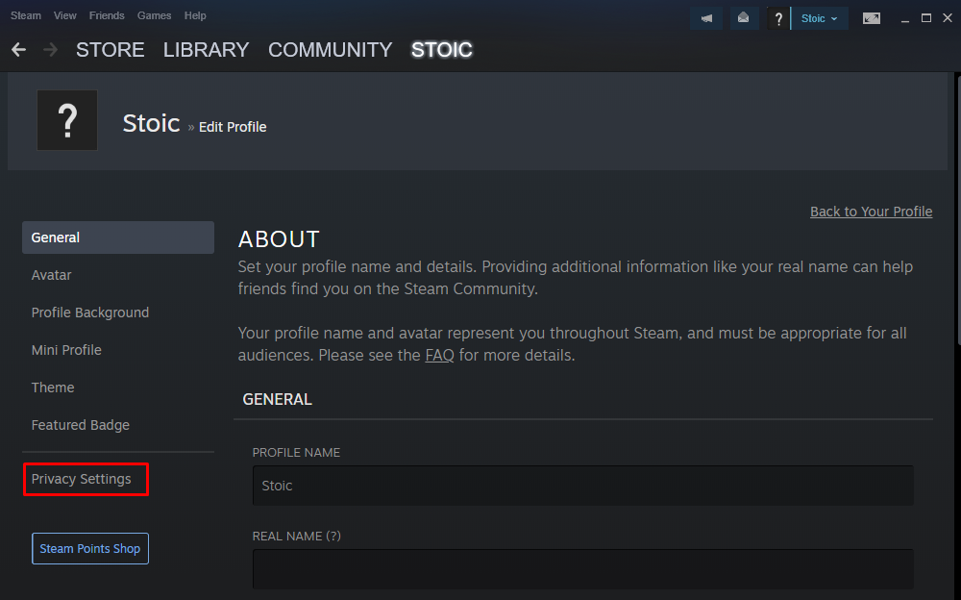
Task: Open Profile Background settings
Action: 90,312
